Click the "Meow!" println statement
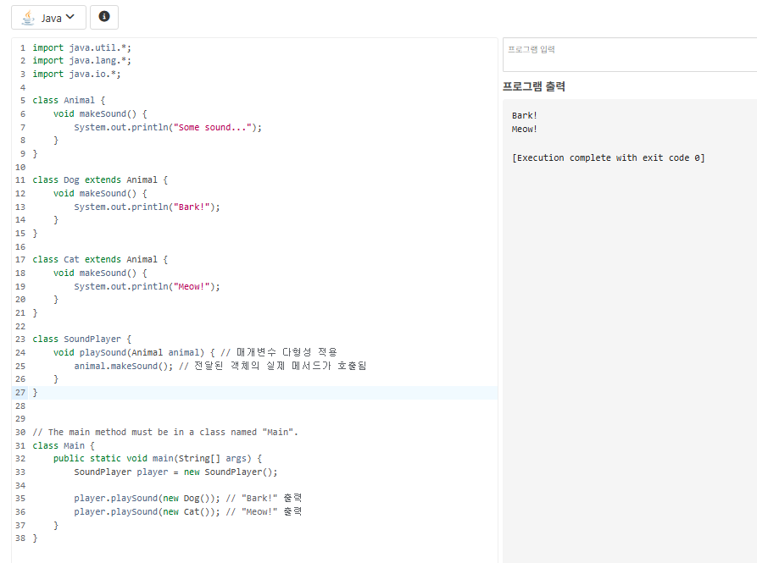The width and height of the screenshot is (757, 563). click(x=147, y=286)
